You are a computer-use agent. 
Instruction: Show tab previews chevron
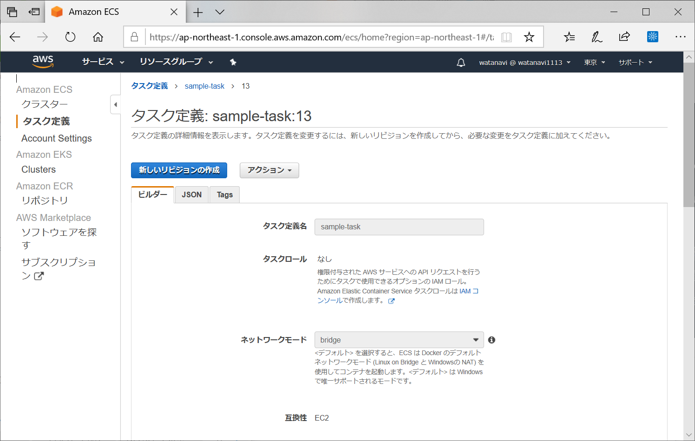point(220,12)
